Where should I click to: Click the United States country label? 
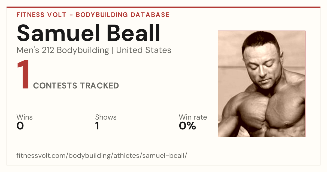click(144, 50)
